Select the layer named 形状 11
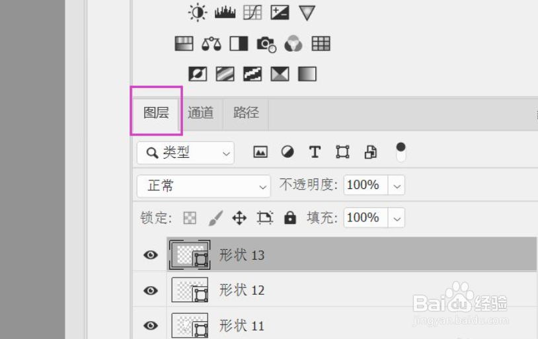The width and height of the screenshot is (538, 339). click(242, 325)
